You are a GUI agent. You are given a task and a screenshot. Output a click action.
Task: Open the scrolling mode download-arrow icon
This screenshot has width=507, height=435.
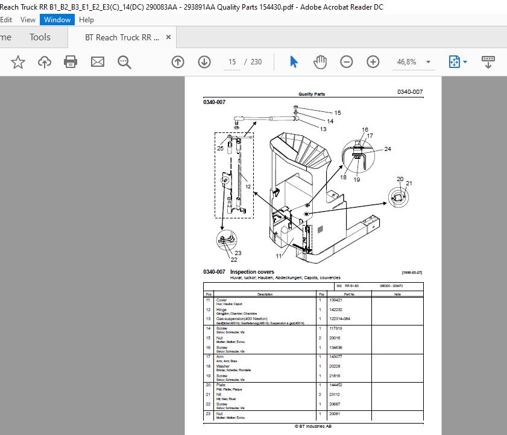pos(488,62)
